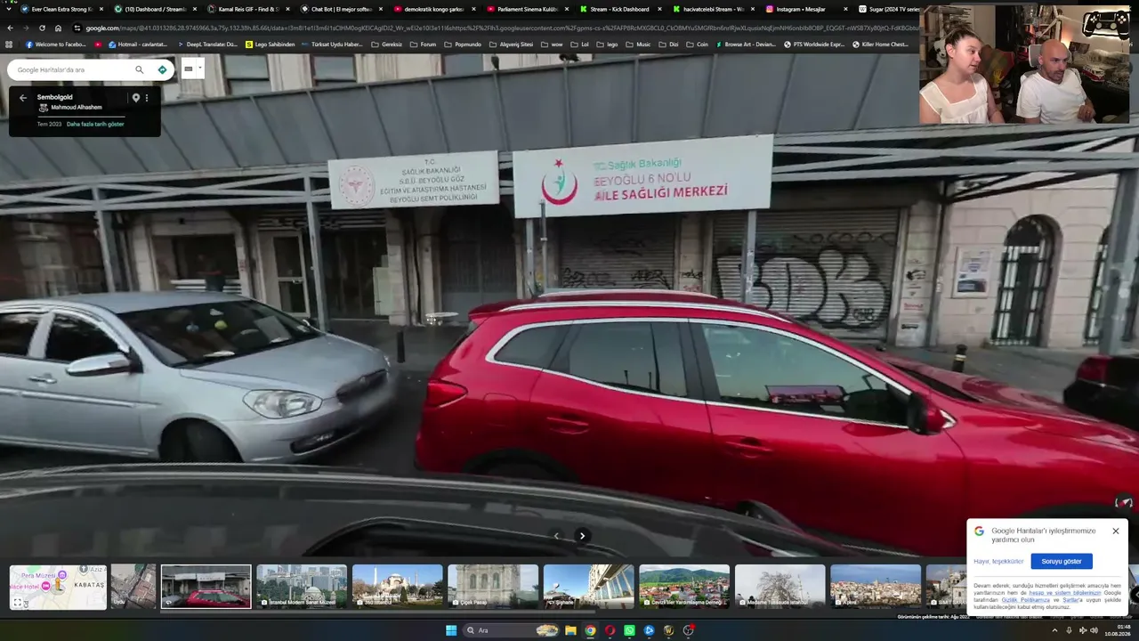This screenshot has width=1139, height=641.
Task: Select the Çiçek Pasajı photo thumbnail
Action: (493, 587)
